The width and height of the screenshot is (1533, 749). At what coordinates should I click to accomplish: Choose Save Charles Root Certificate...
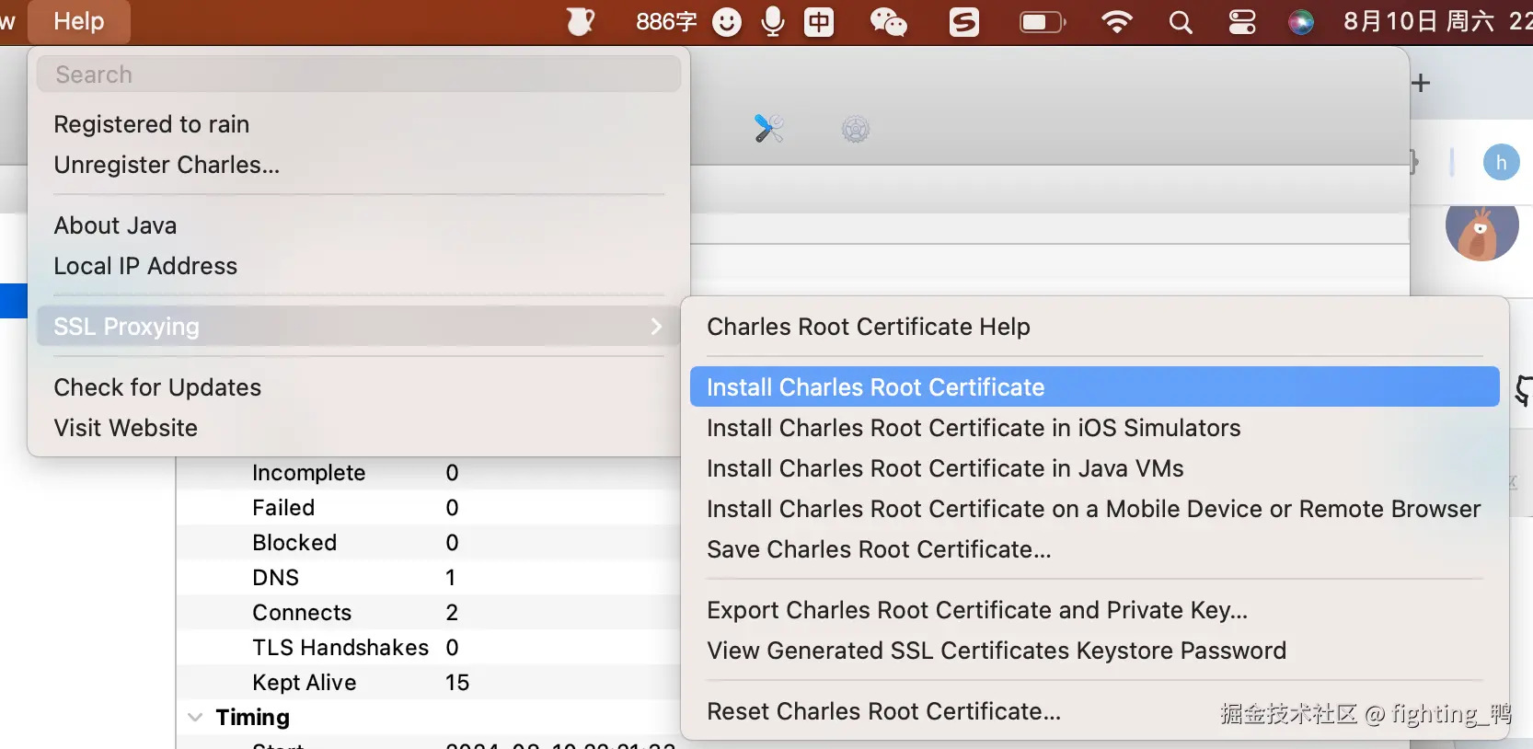click(1095, 549)
